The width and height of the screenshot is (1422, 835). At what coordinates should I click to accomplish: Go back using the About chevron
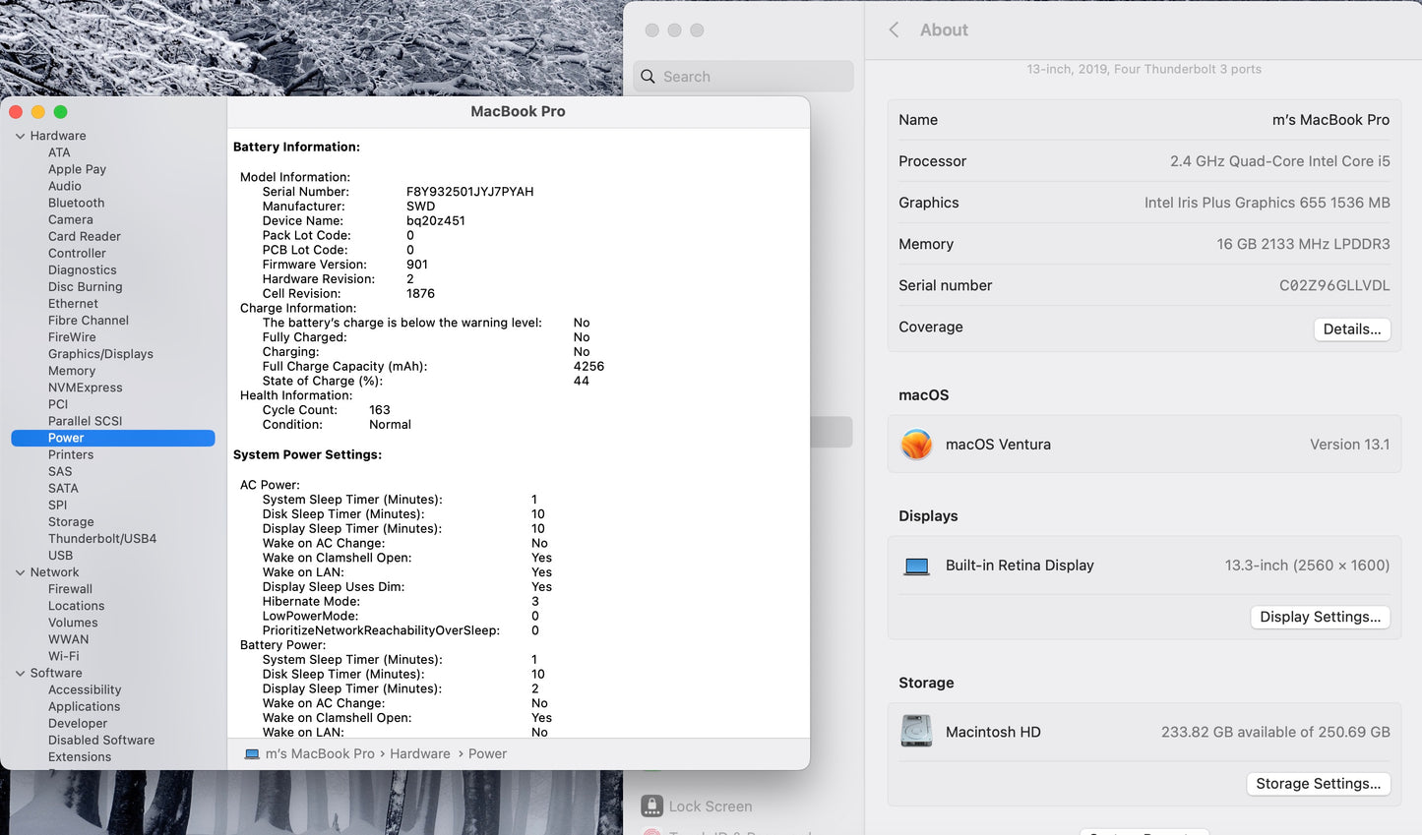coord(894,30)
